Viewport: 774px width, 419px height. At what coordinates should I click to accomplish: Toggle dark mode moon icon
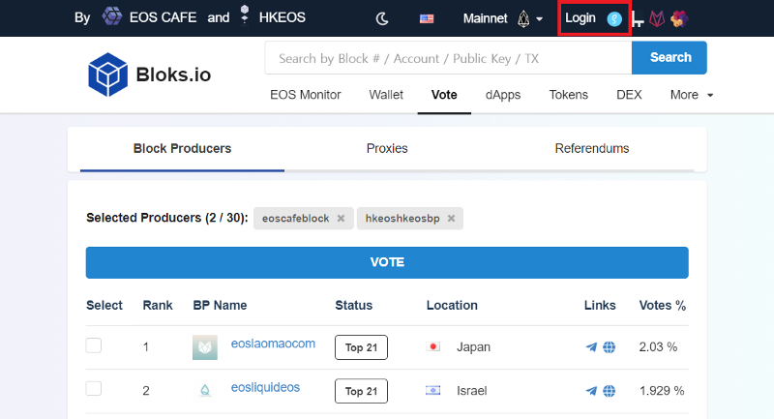[382, 18]
